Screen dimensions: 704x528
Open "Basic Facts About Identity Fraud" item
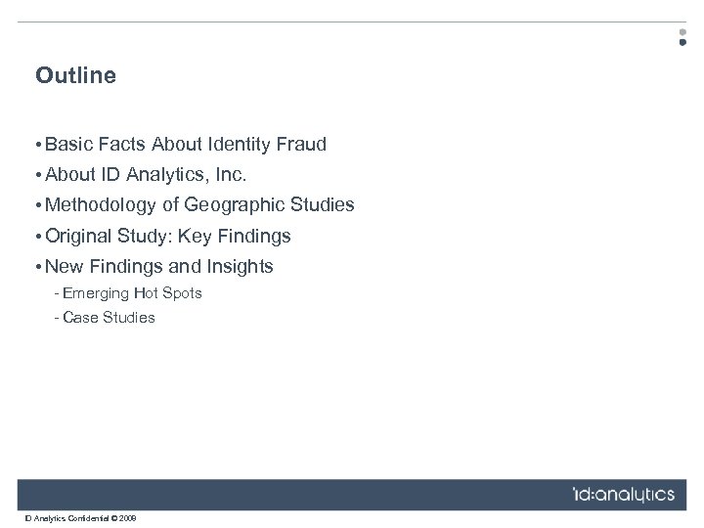click(186, 145)
